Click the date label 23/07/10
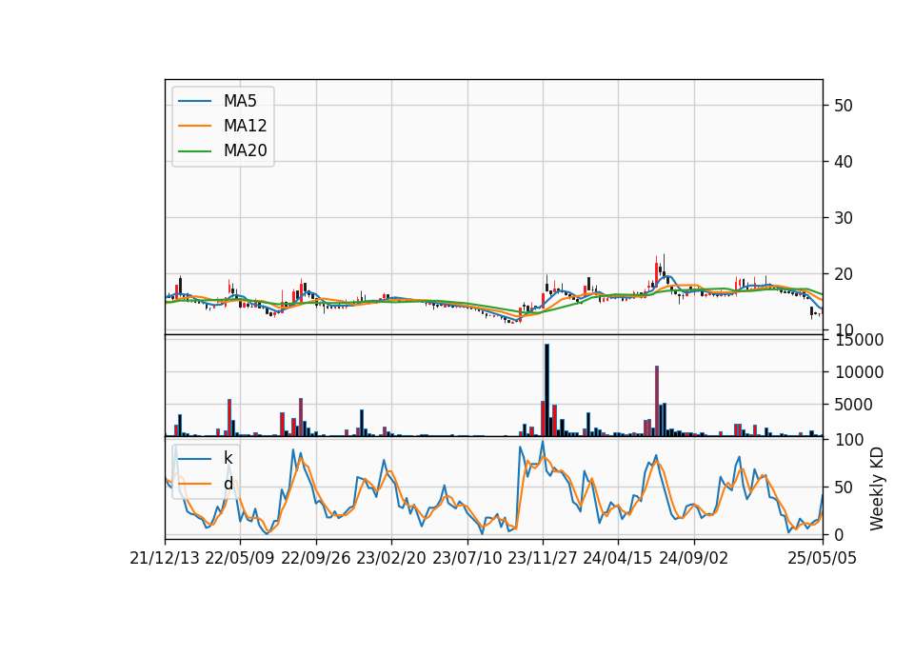This screenshot has width=914, height=657. [467, 558]
